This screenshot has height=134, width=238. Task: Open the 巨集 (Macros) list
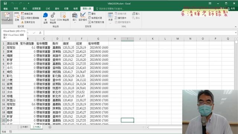tap(17, 17)
